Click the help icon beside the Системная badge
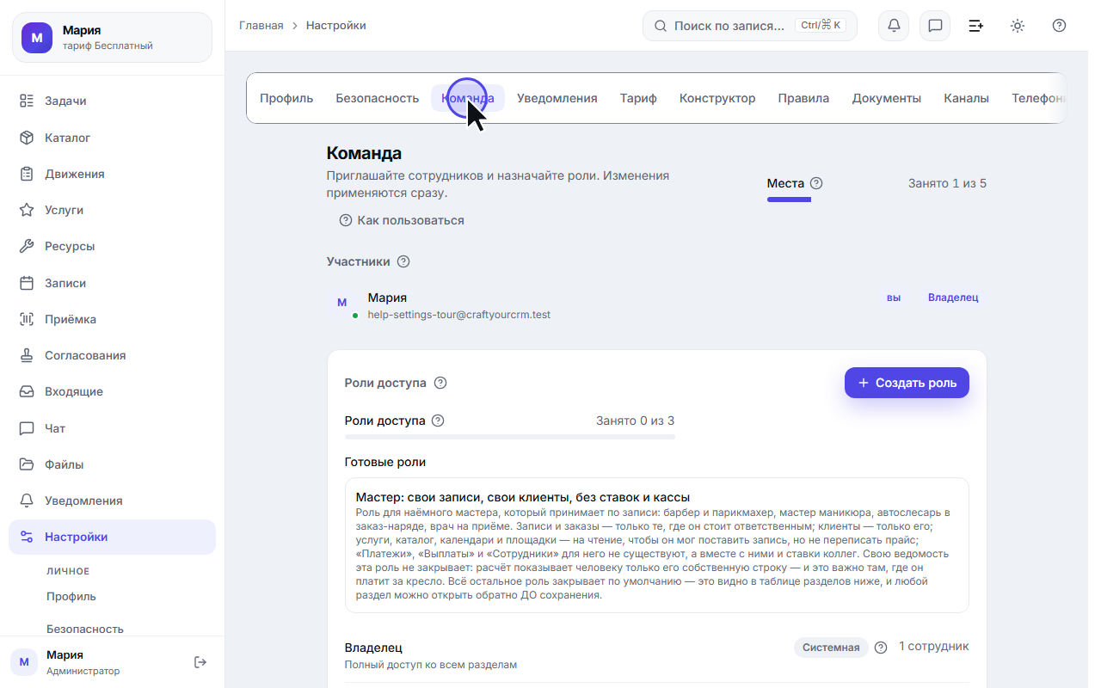This screenshot has width=1101, height=688. (x=881, y=648)
